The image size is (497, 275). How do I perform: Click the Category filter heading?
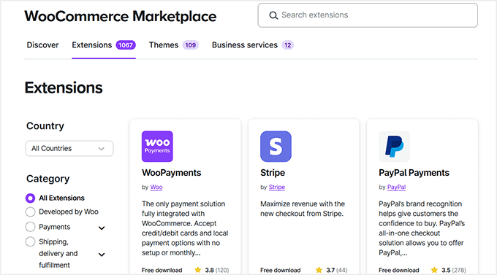pos(48,179)
